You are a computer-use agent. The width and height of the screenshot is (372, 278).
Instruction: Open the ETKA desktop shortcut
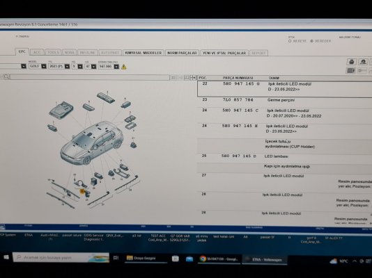tap(29, 235)
